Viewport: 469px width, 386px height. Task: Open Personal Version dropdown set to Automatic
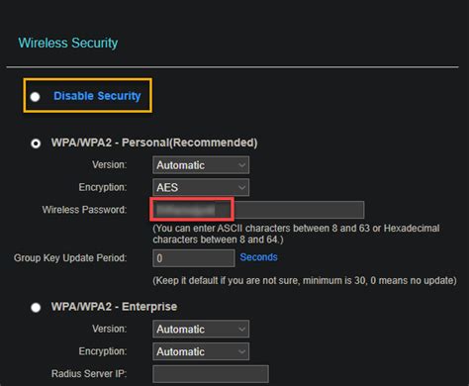click(201, 165)
